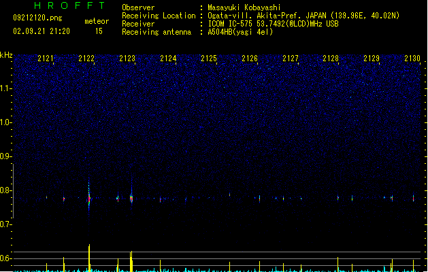Click the 0.8 kHz frequency label
Viewport: 428px width, 272px height.
(x=5, y=190)
